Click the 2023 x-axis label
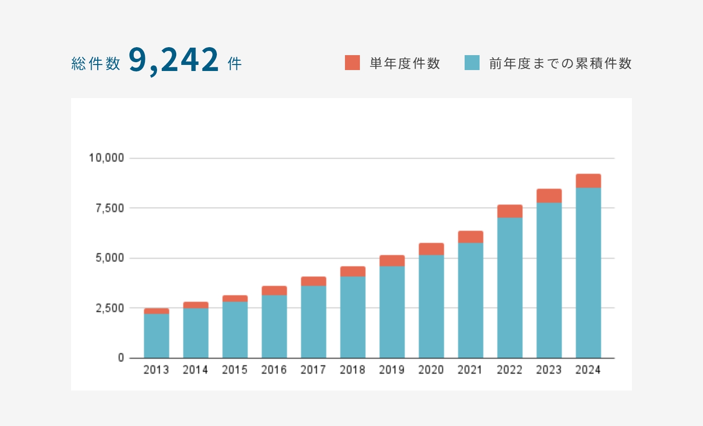Viewport: 703px width, 426px height. pyautogui.click(x=549, y=369)
